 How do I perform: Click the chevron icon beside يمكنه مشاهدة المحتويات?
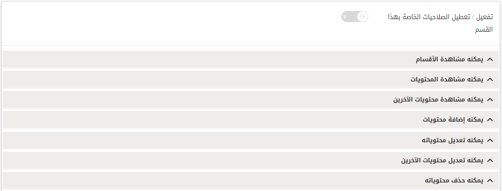point(490,79)
